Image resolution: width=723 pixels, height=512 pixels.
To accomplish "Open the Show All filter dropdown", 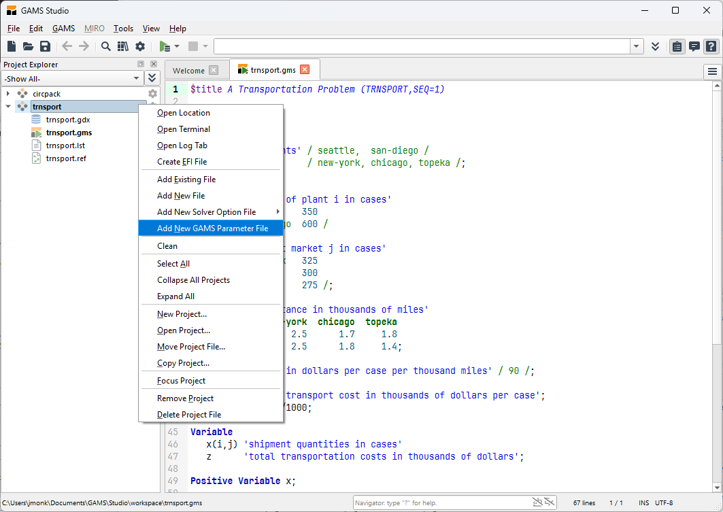I will click(72, 79).
